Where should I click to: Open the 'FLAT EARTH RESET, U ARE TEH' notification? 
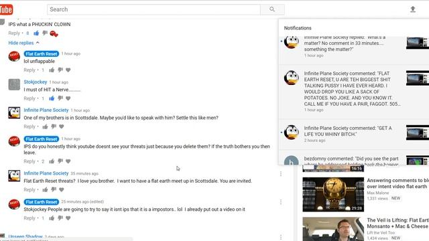click(x=354, y=92)
